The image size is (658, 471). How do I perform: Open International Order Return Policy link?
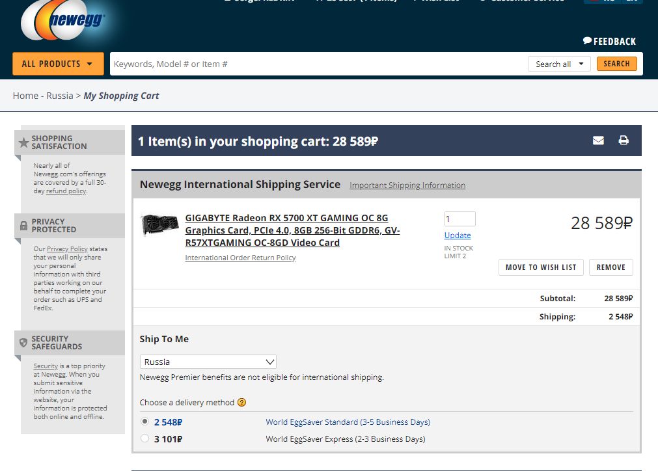[x=240, y=258]
